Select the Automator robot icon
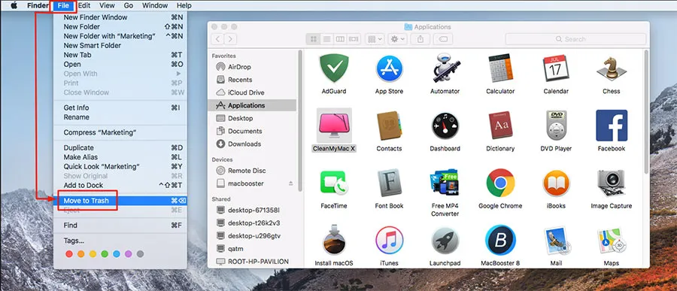Viewport: 677px width, 291px height. pyautogui.click(x=445, y=68)
